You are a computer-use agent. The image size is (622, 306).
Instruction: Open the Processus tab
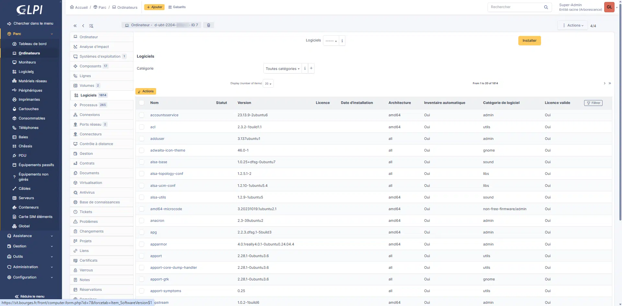[101, 105]
